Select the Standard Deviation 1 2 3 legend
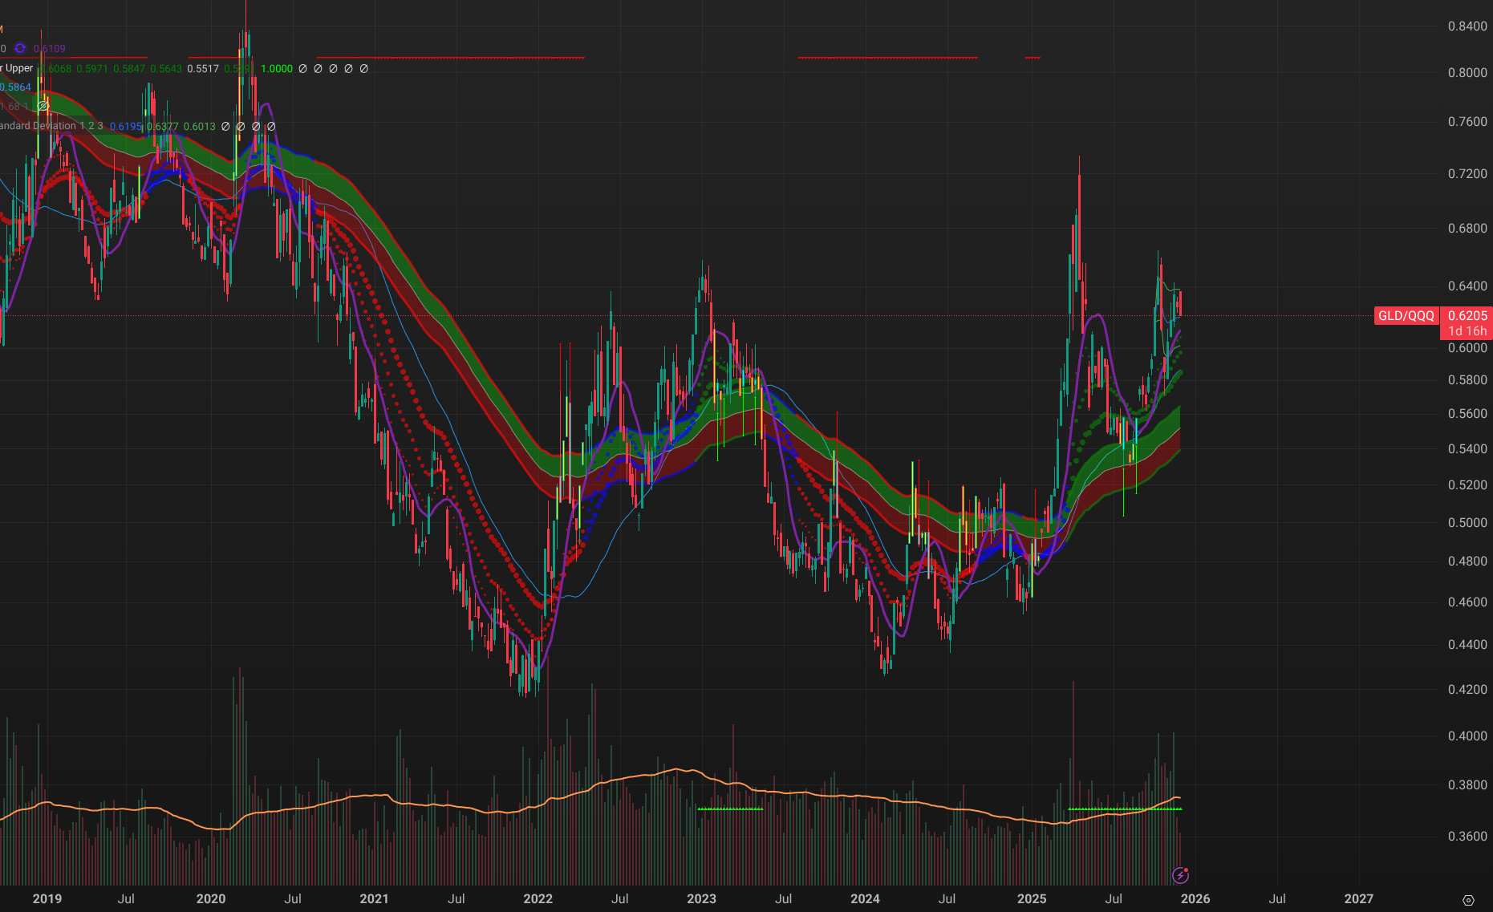 coord(51,126)
